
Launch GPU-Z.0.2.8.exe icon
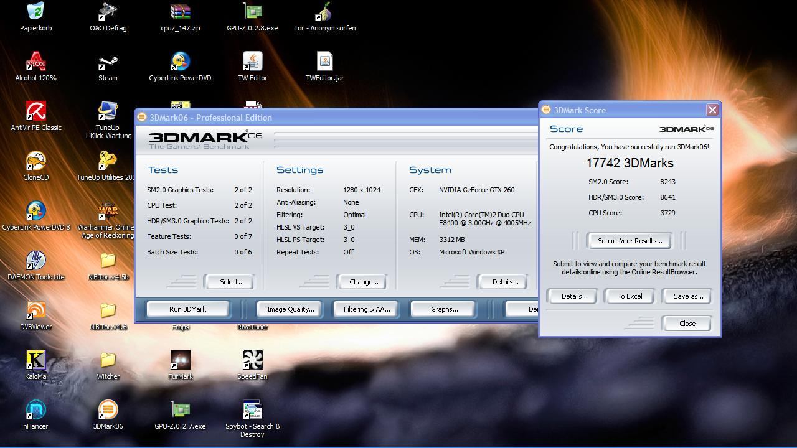pos(252,12)
